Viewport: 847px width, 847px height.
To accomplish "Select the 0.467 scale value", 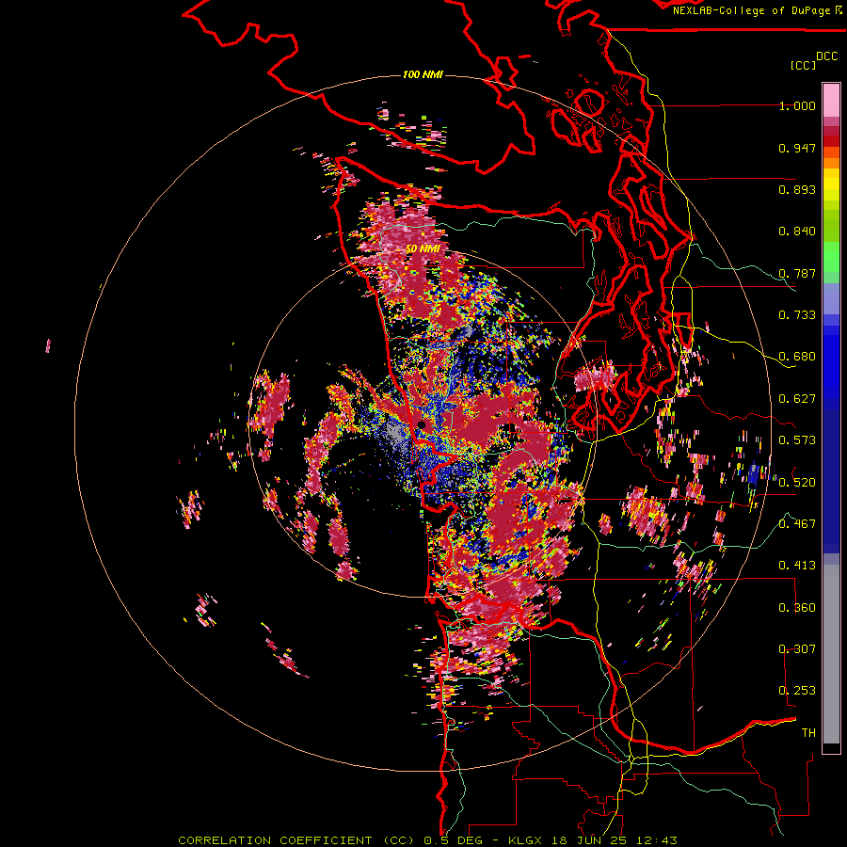I will pyautogui.click(x=797, y=524).
